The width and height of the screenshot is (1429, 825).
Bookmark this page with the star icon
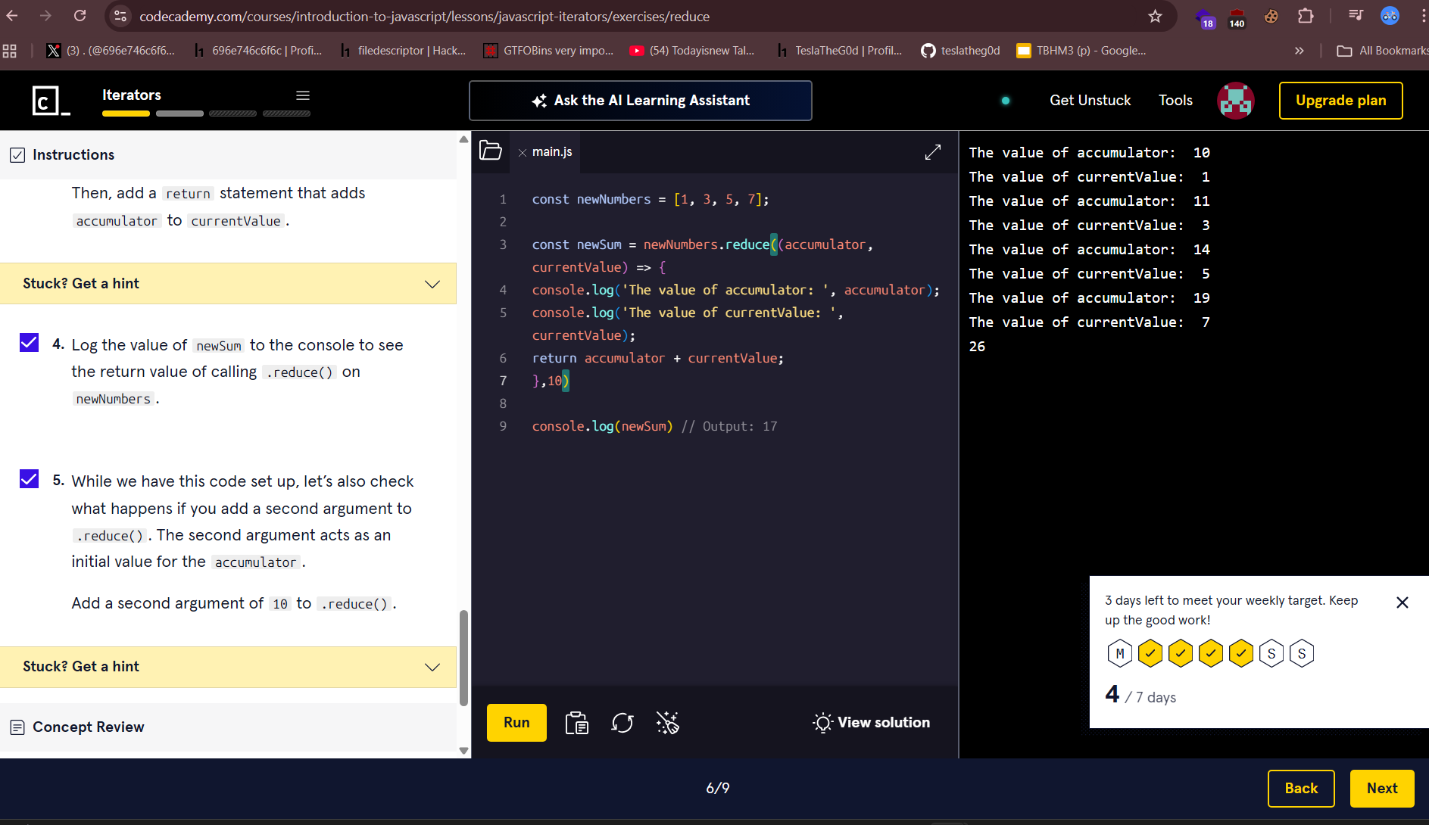pos(1154,17)
